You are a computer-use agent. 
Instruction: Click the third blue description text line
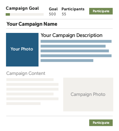click(x=75, y=51)
